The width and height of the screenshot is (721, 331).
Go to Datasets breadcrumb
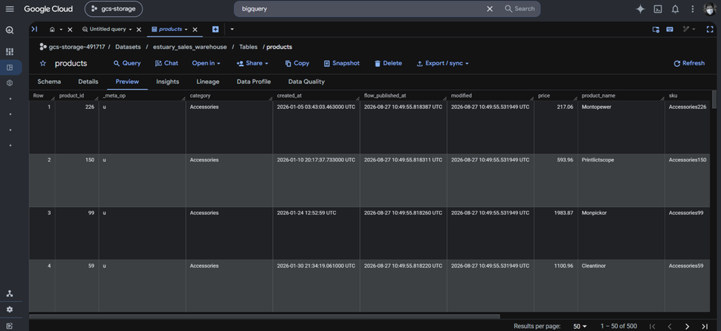[128, 47]
